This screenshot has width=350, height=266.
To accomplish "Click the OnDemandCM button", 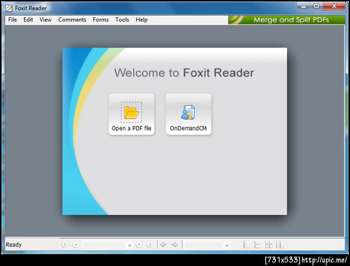I will tap(188, 114).
